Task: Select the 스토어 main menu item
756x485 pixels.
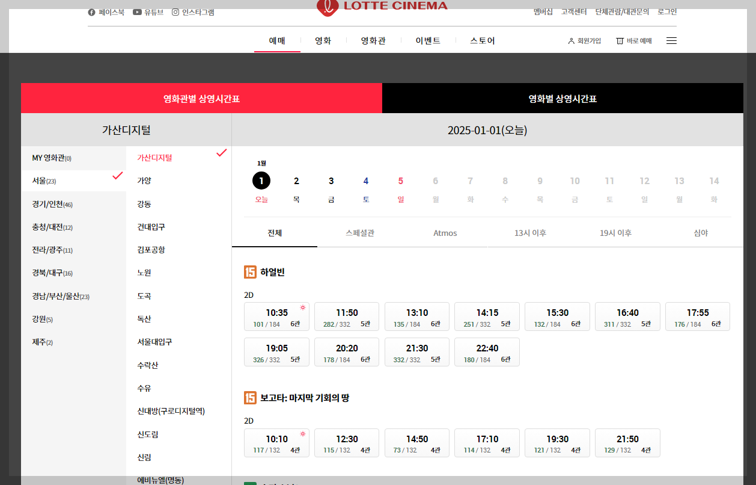Action: (483, 41)
